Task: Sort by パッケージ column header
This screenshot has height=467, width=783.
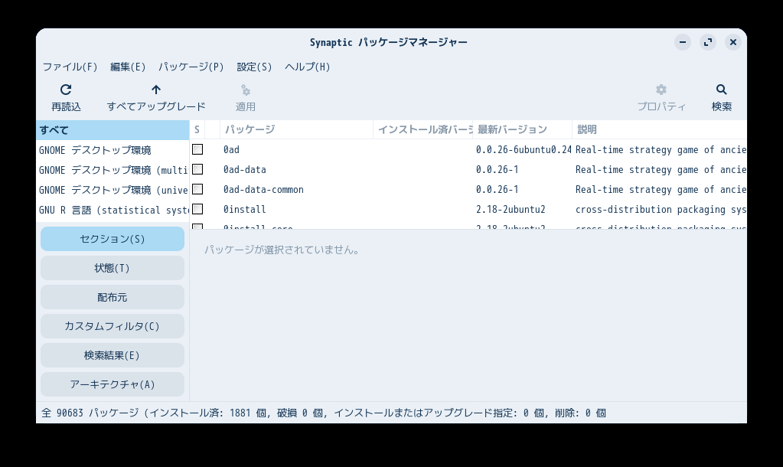Action: tap(297, 129)
